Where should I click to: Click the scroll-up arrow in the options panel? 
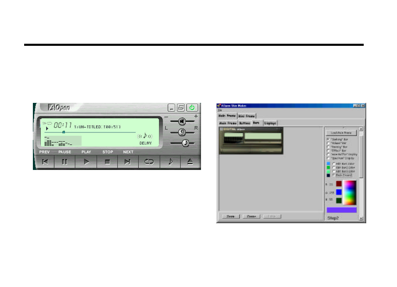click(x=361, y=129)
